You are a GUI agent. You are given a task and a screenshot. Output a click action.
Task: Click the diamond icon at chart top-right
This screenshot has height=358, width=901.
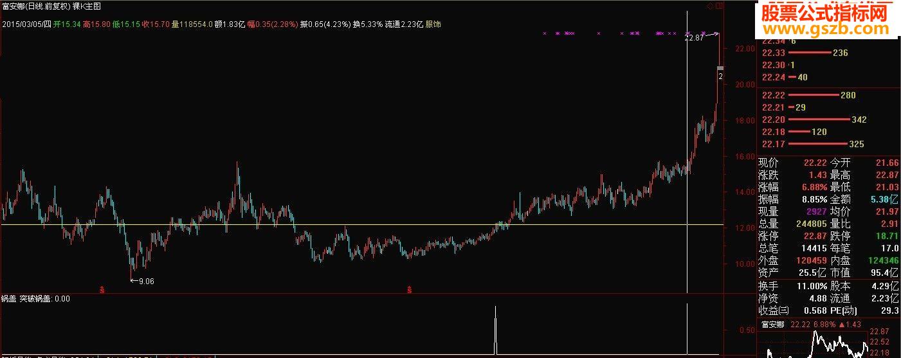click(x=709, y=5)
